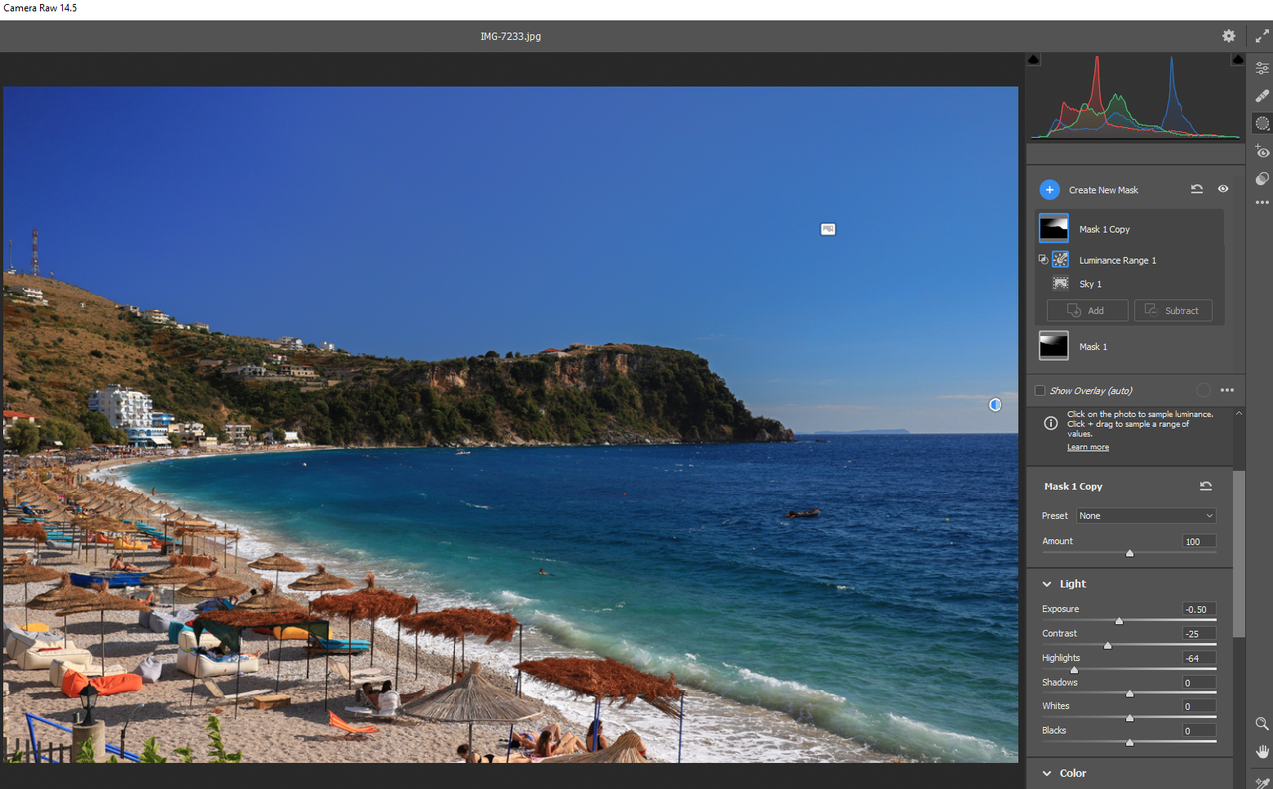Select the Hand tool
The image size is (1273, 789).
(x=1262, y=752)
